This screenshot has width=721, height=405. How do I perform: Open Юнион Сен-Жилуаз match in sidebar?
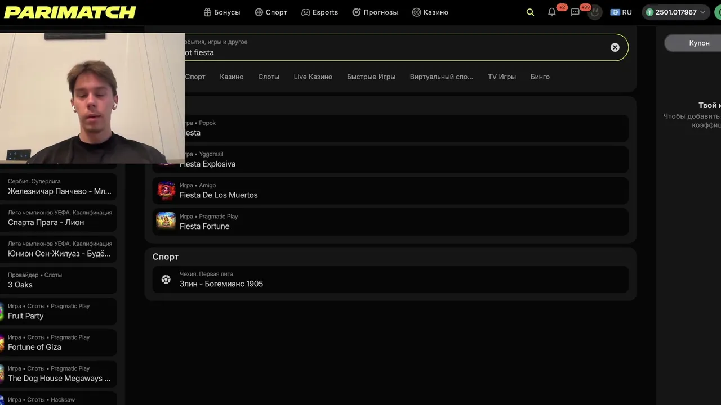click(x=59, y=249)
